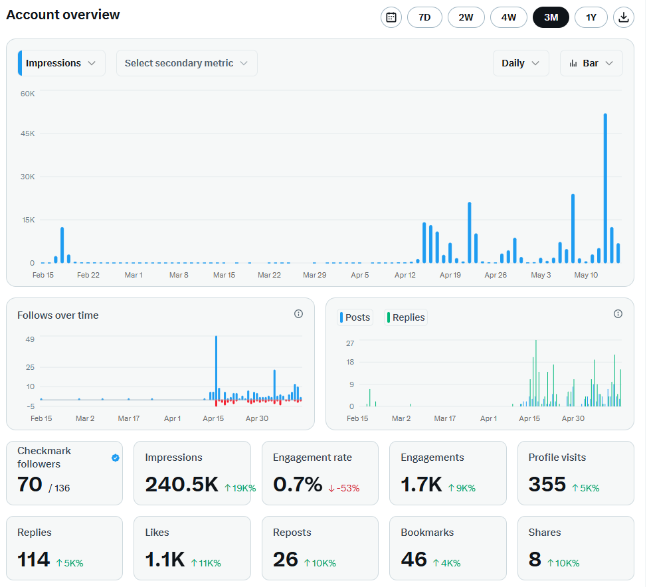The image size is (647, 587).
Task: Click the 60K axis label
Action: 28,94
